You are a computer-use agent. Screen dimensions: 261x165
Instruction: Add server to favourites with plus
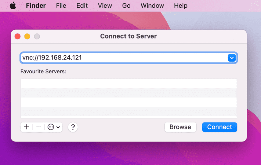click(26, 127)
